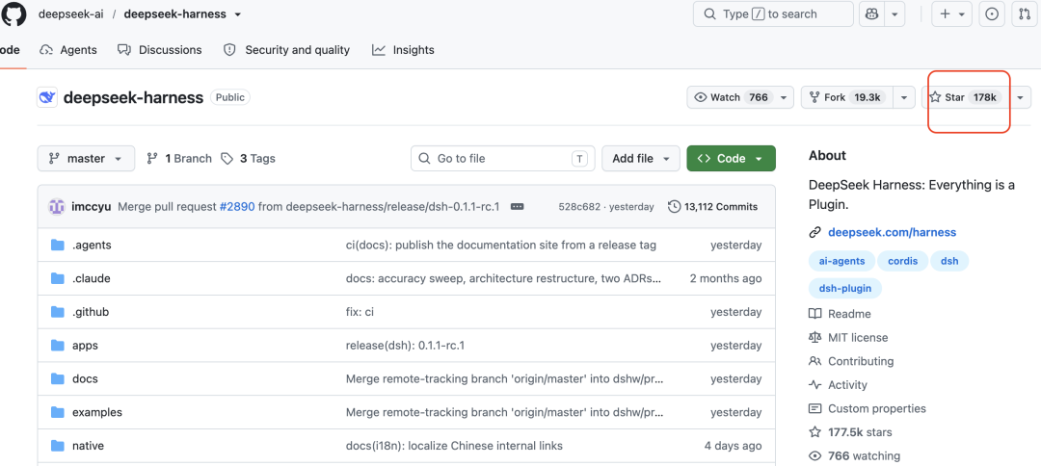Expand the commit message ellipsis
Image resolution: width=1041 pixels, height=466 pixels.
[x=518, y=207]
